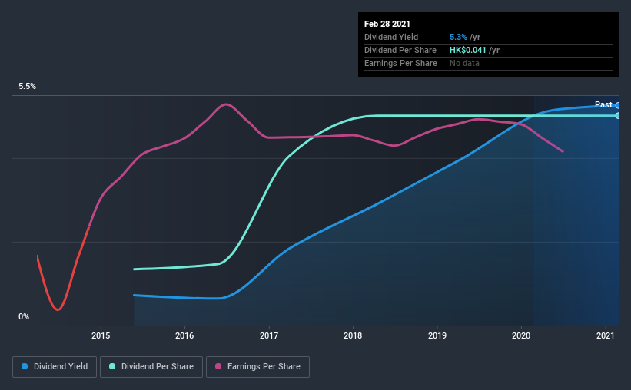Toggle the Dividend Yield legend button
The image size is (631, 390).
(55, 367)
